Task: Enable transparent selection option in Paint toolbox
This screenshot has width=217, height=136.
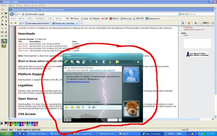Action: tap(4, 46)
